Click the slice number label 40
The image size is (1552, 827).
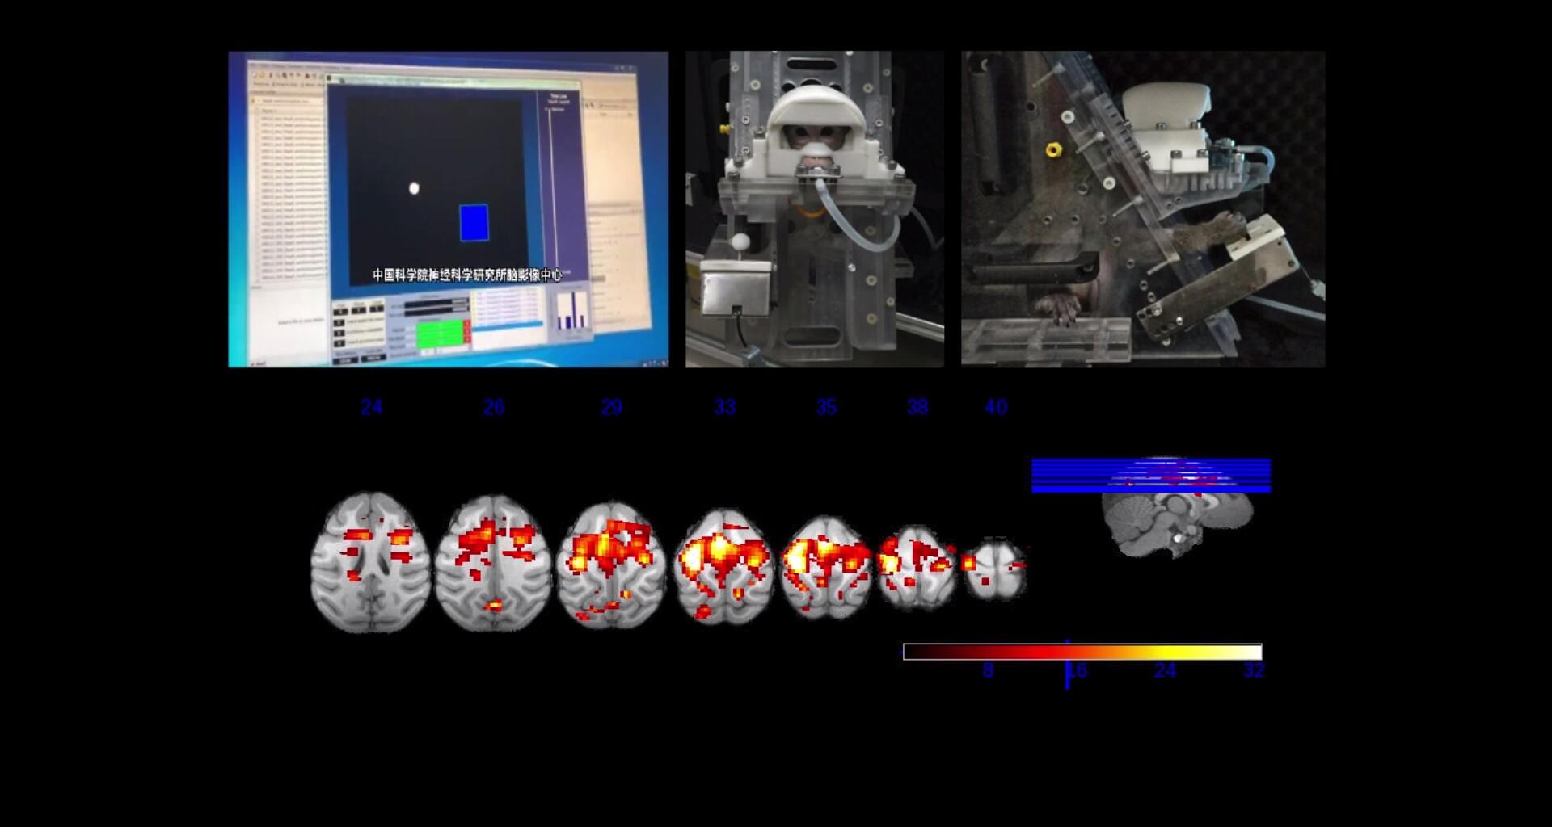click(996, 407)
